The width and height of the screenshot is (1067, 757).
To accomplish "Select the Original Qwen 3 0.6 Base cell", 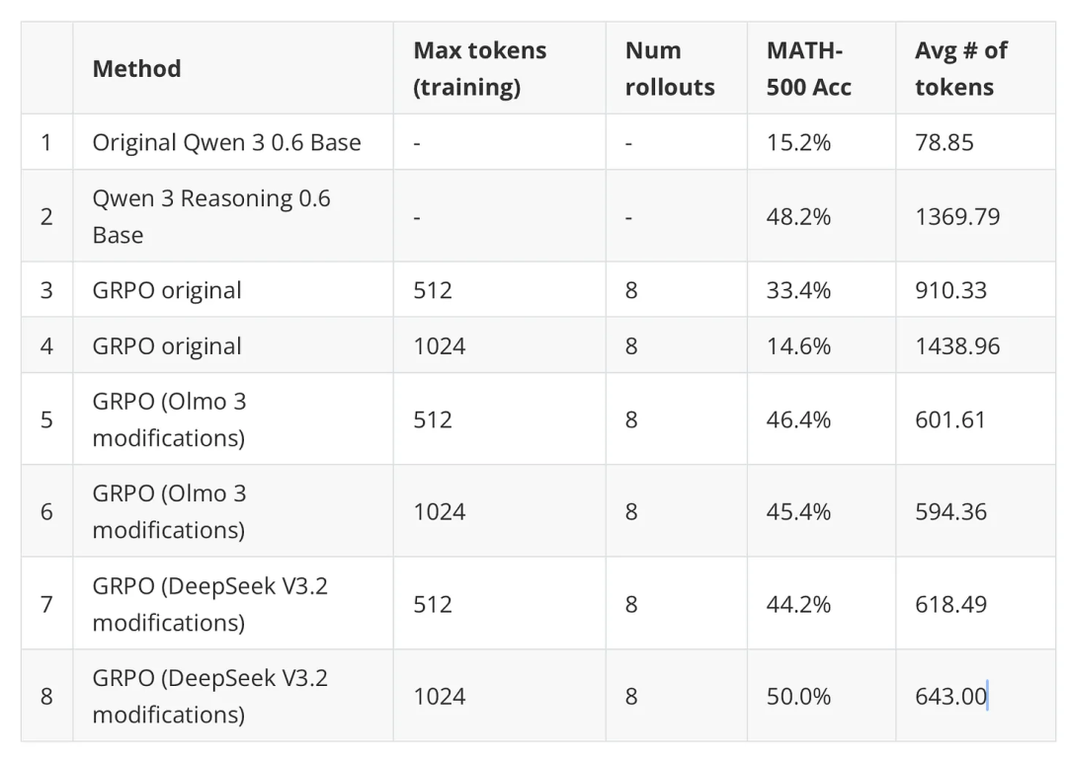I will tap(226, 142).
